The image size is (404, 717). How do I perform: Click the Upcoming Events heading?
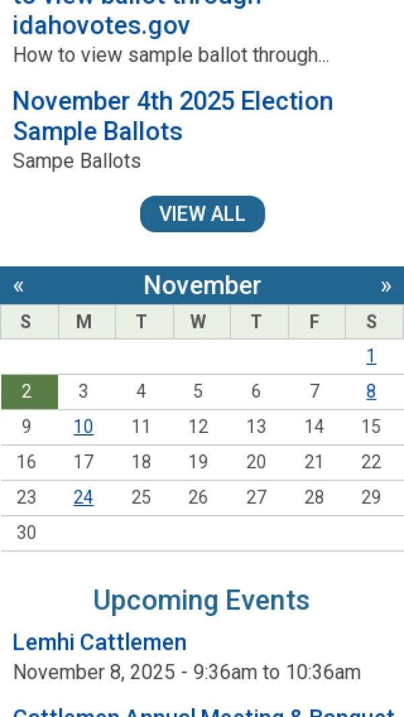tap(201, 600)
